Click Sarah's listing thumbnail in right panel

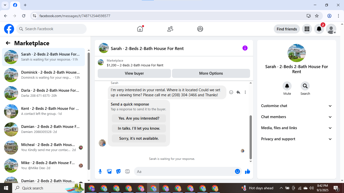tap(297, 53)
